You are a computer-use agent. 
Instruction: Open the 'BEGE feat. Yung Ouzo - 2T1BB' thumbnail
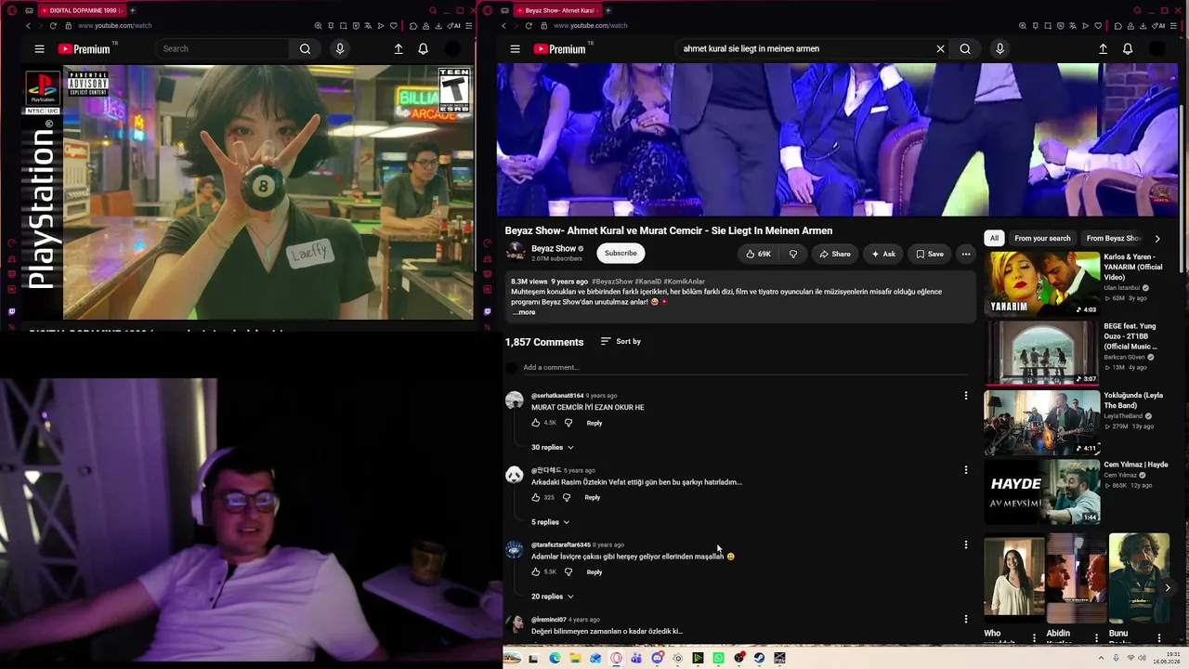coord(1042,353)
